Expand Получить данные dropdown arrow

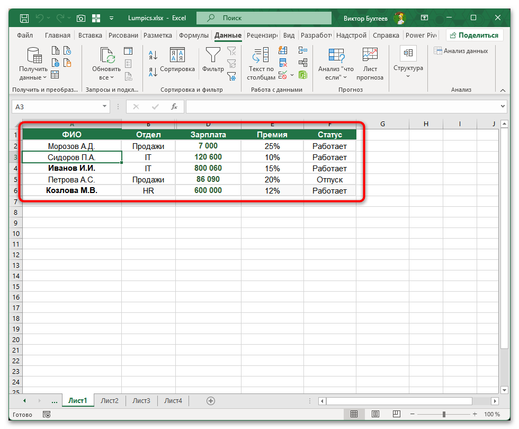[x=44, y=77]
